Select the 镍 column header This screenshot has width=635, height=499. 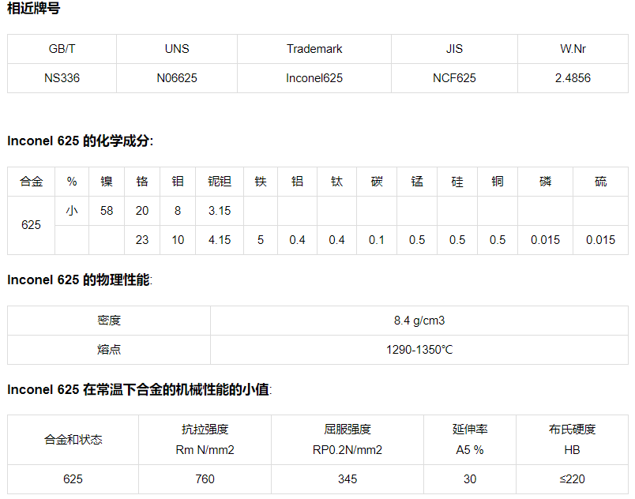pos(107,182)
